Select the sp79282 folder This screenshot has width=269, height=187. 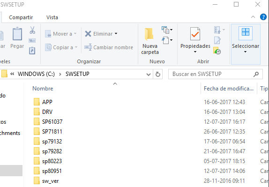(x=52, y=151)
